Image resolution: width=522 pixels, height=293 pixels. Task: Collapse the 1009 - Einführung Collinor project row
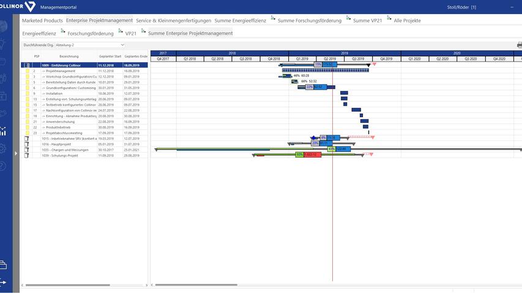click(x=26, y=65)
